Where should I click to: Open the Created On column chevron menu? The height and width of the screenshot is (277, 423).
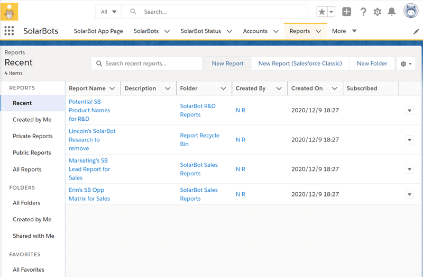[x=335, y=88]
